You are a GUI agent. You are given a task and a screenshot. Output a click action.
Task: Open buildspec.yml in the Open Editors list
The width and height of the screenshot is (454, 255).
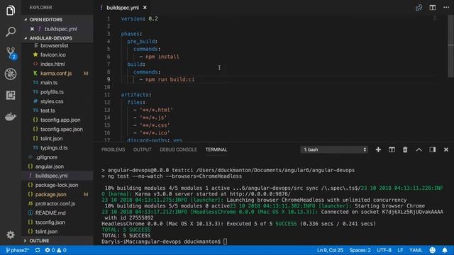tap(61, 29)
